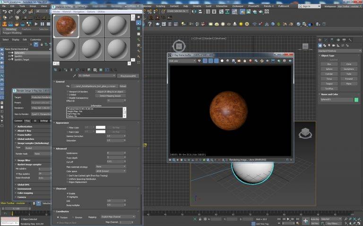This screenshot has height=226, width=363.
Task: Click the sample type sphere icon in Material Editor
Action: pos(138,17)
